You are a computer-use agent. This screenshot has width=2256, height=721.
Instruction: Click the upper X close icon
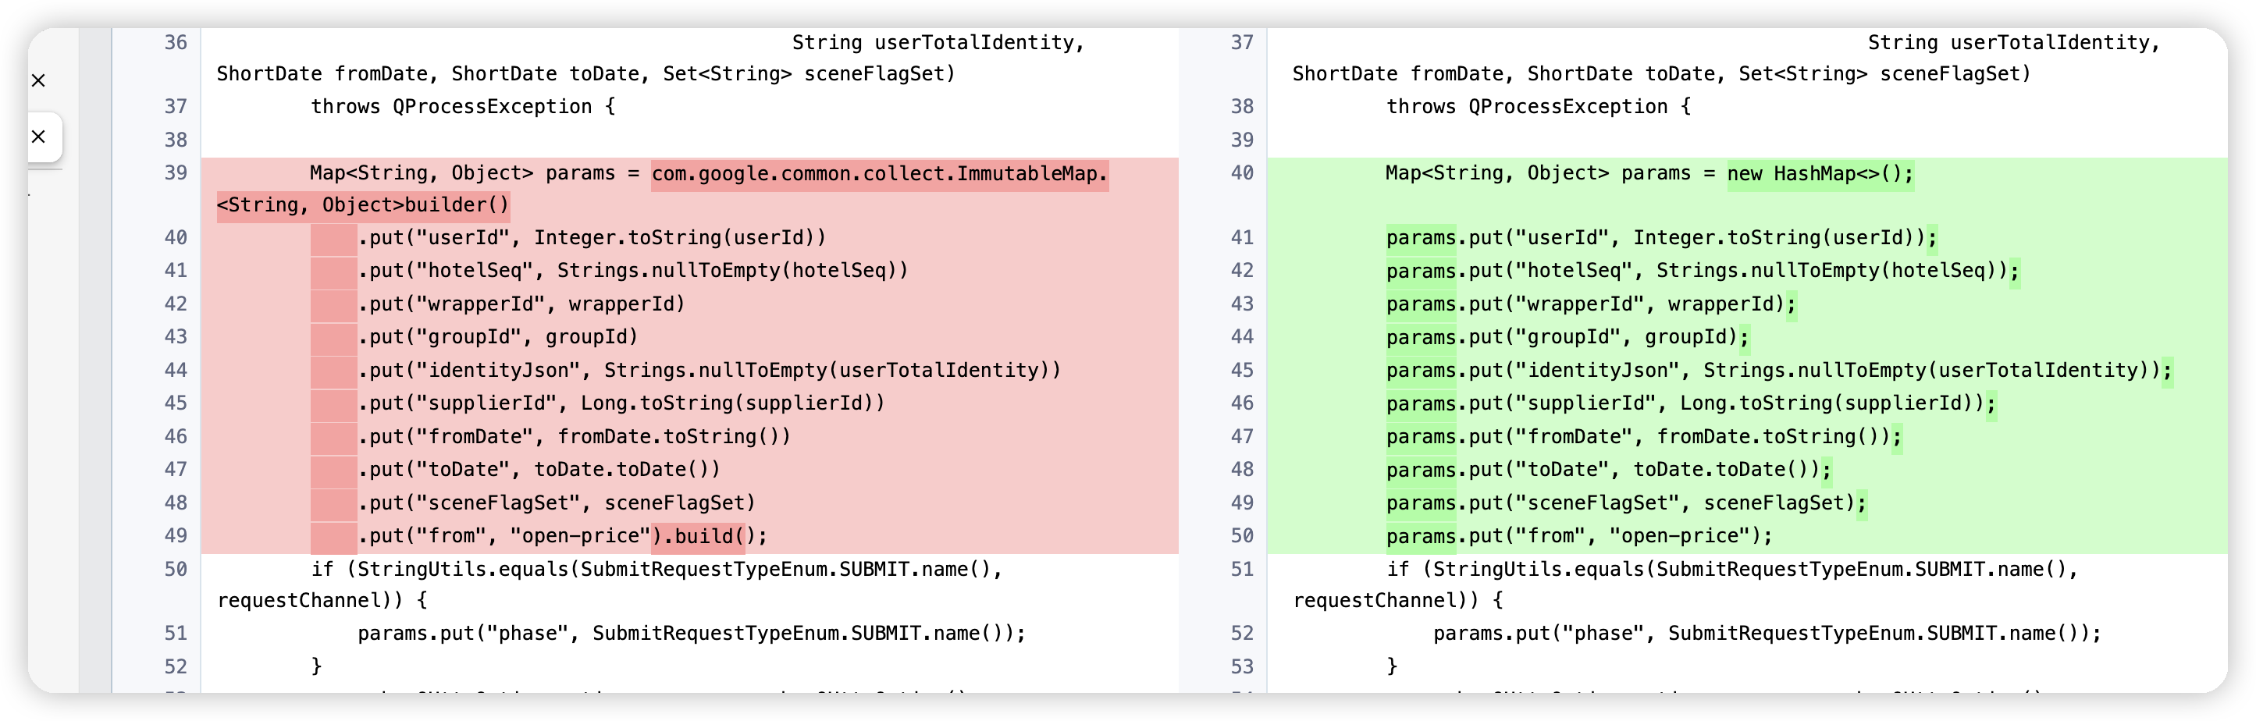38,81
